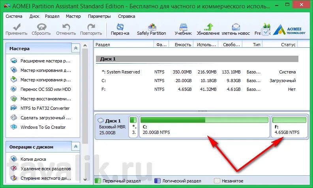Image resolution: width=313 pixels, height=188 pixels.
Task: Select the System Reserved partition block
Action: pyautogui.click(x=133, y=127)
